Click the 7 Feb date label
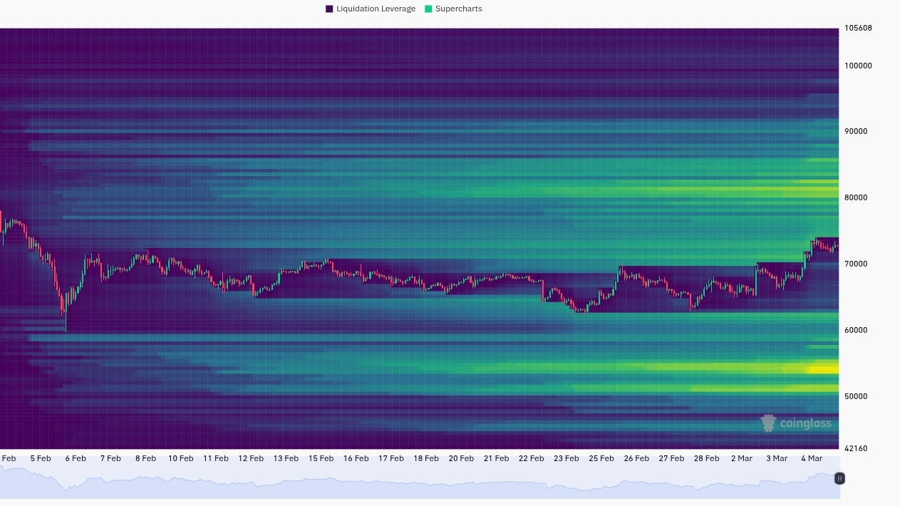This screenshot has width=900, height=506. (110, 458)
